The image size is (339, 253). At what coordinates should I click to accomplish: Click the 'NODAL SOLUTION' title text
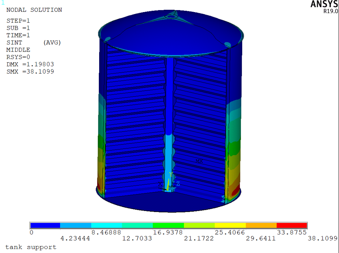click(34, 10)
